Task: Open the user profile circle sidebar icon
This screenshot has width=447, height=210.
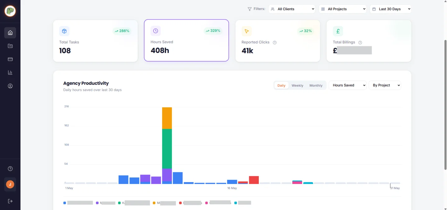Action: (10, 86)
